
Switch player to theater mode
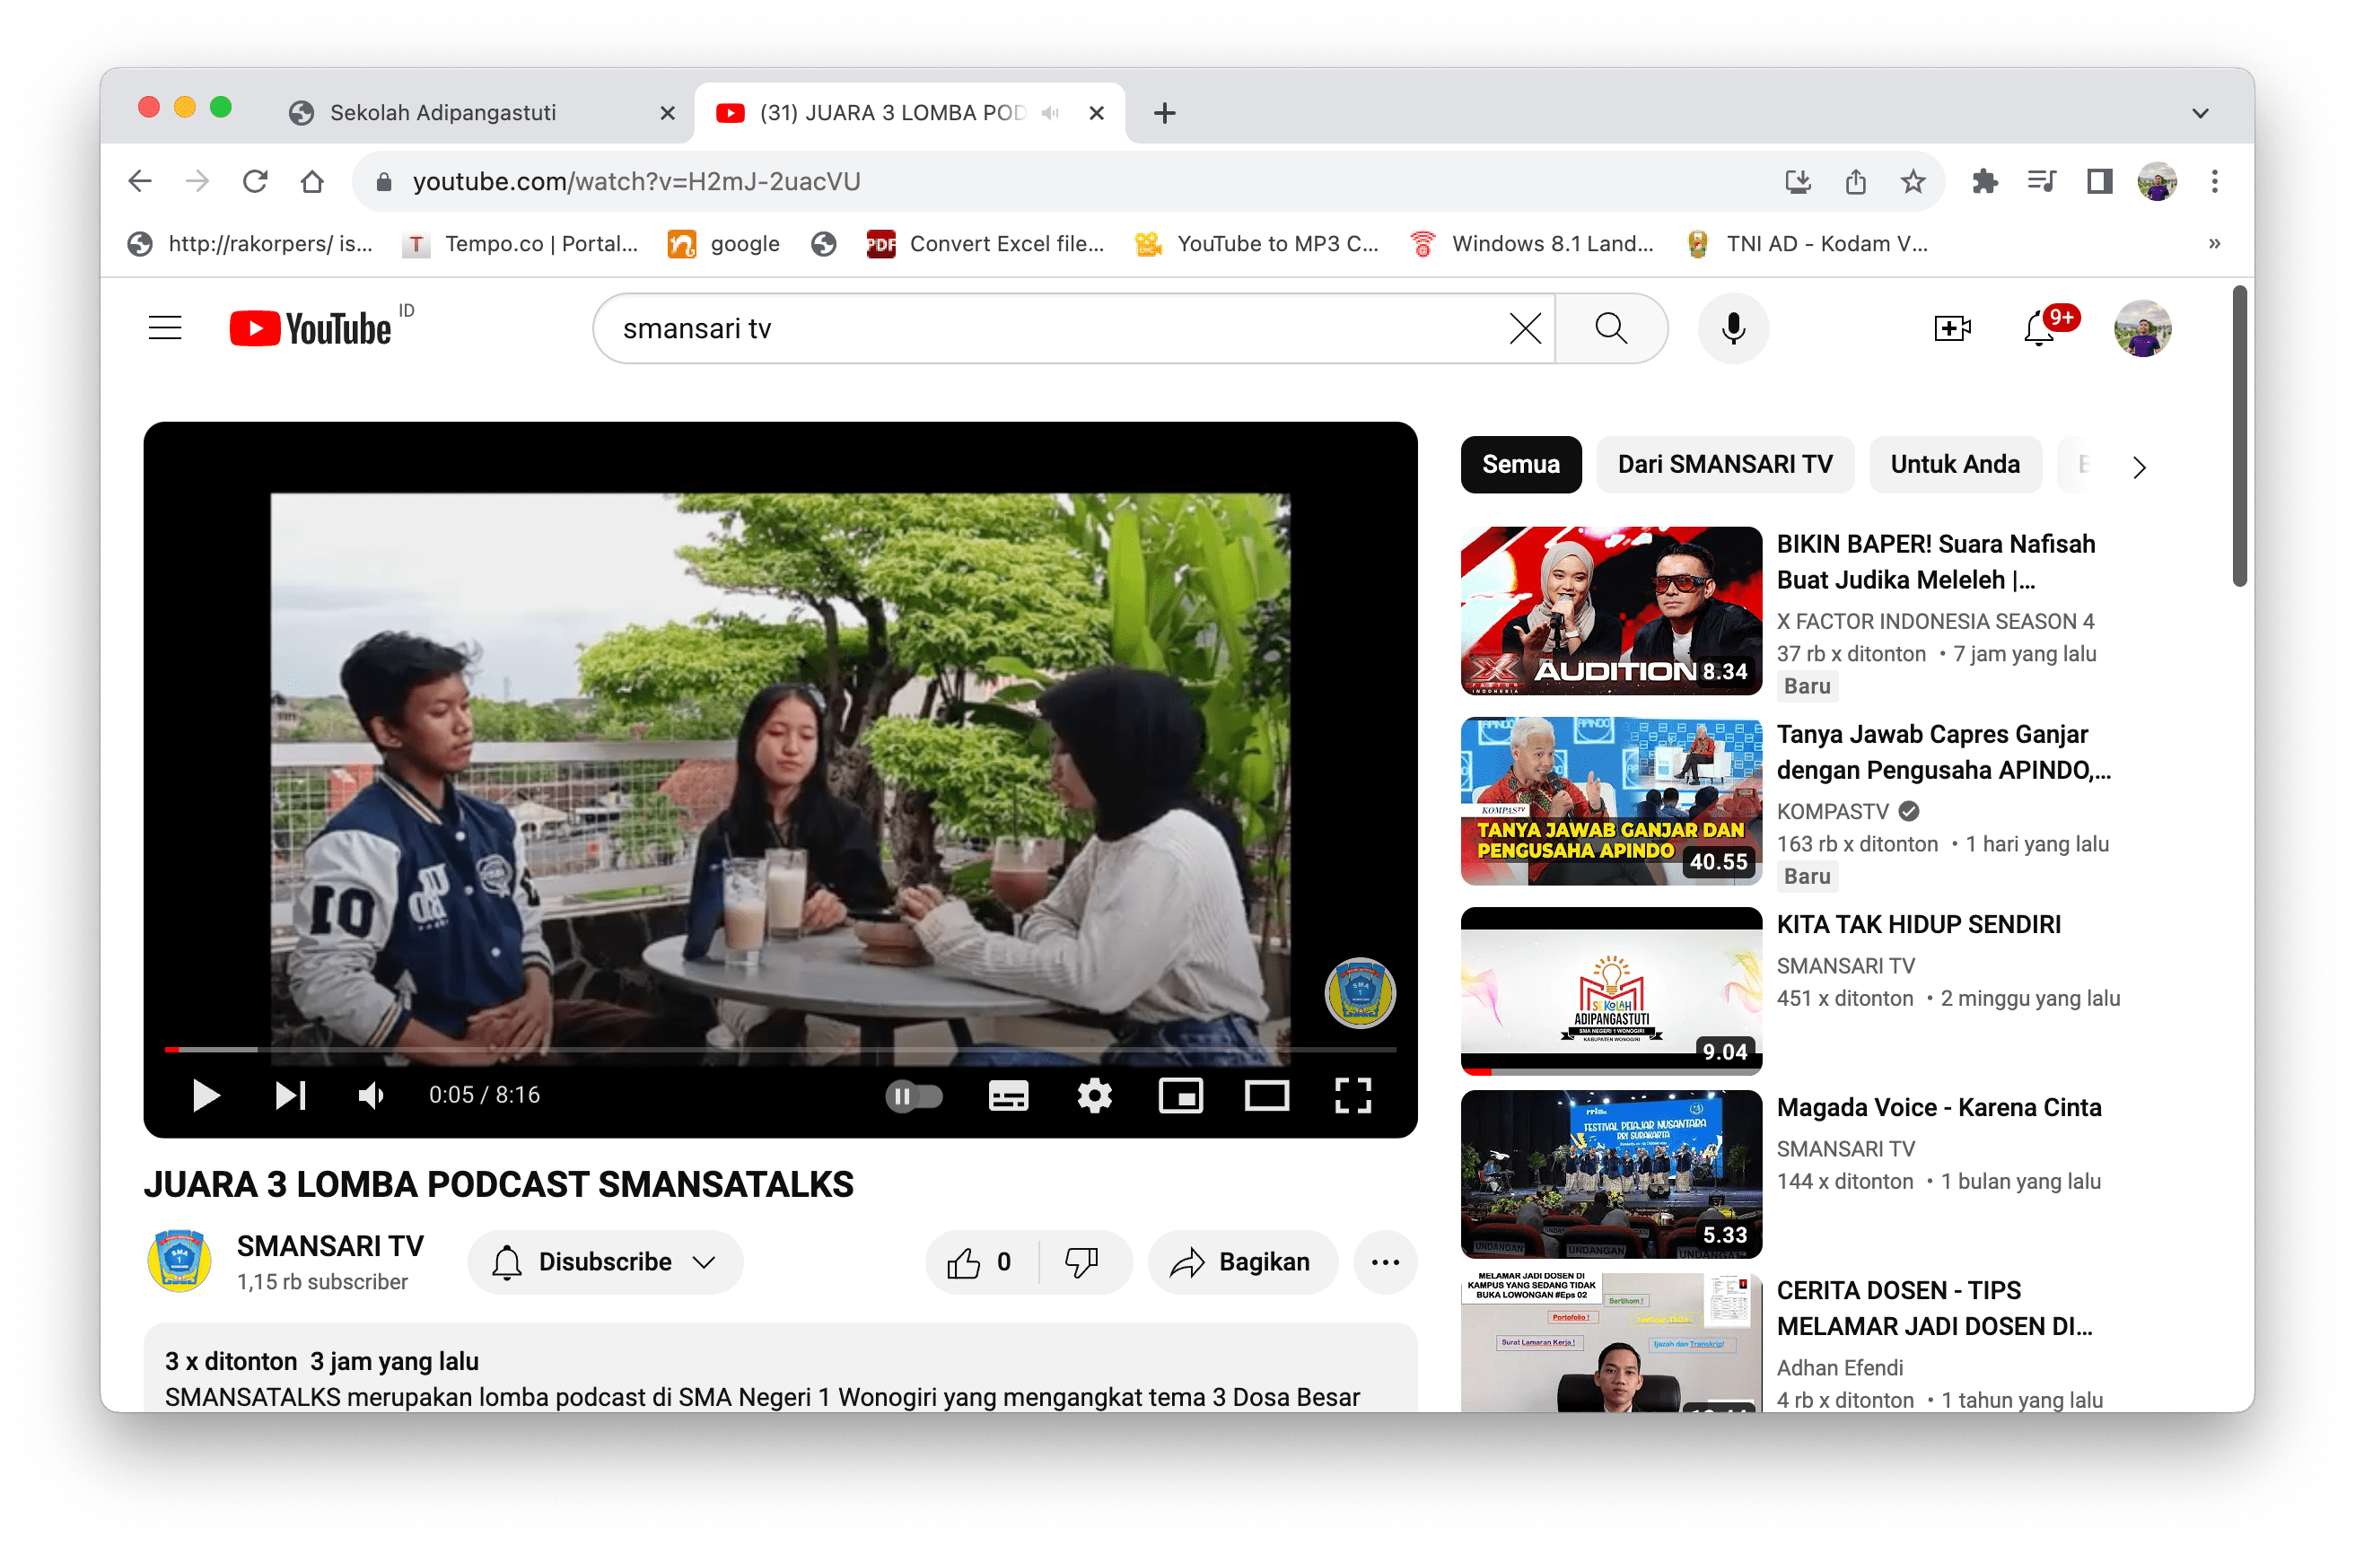[x=1266, y=1095]
